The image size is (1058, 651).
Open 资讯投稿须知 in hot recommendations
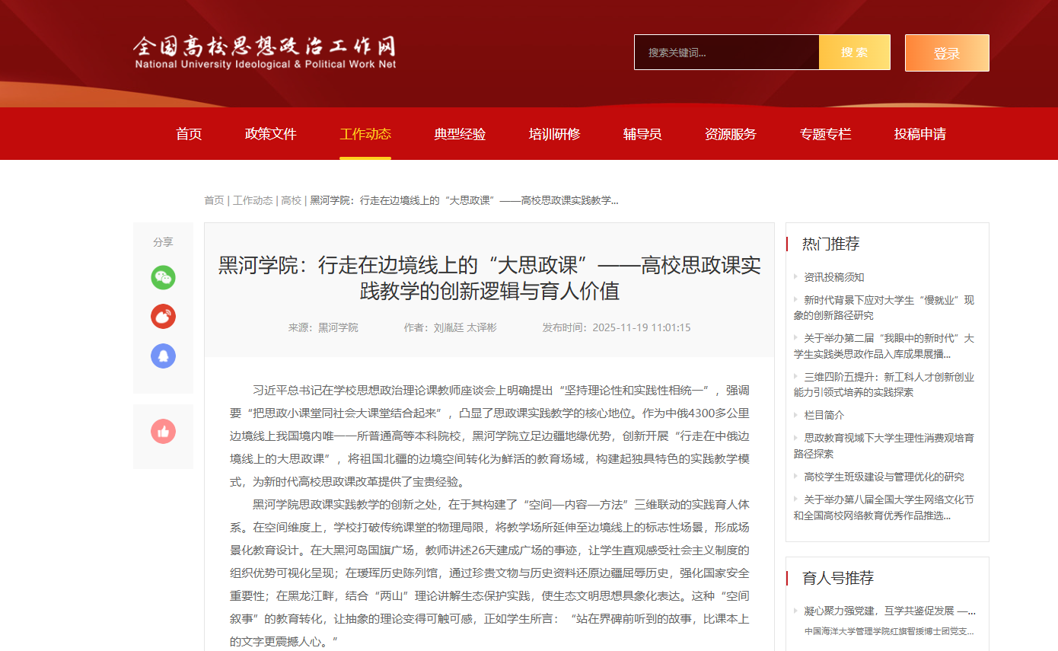point(834,277)
